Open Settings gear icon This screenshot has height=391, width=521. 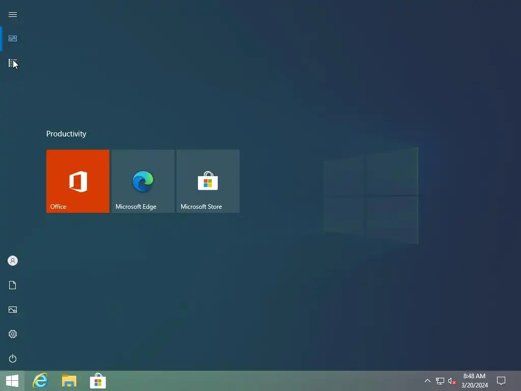pyautogui.click(x=13, y=334)
